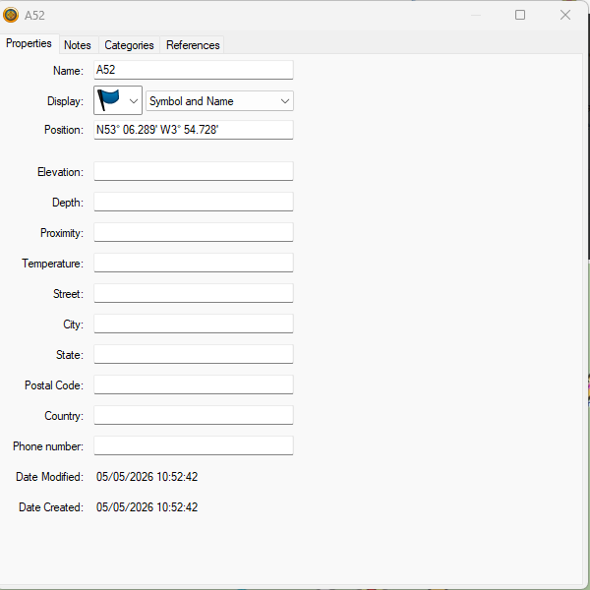Focus the Street input field

(194, 293)
